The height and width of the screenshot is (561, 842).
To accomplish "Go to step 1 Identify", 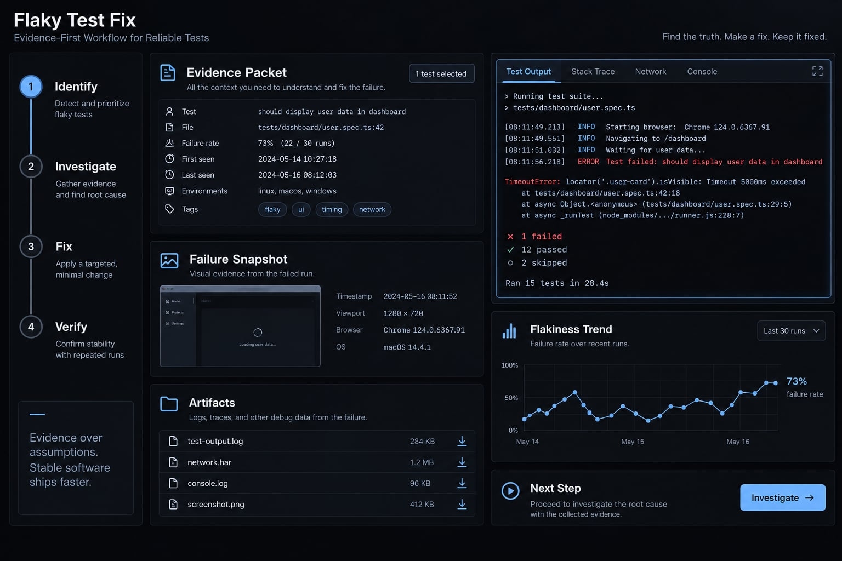I will 31,87.
